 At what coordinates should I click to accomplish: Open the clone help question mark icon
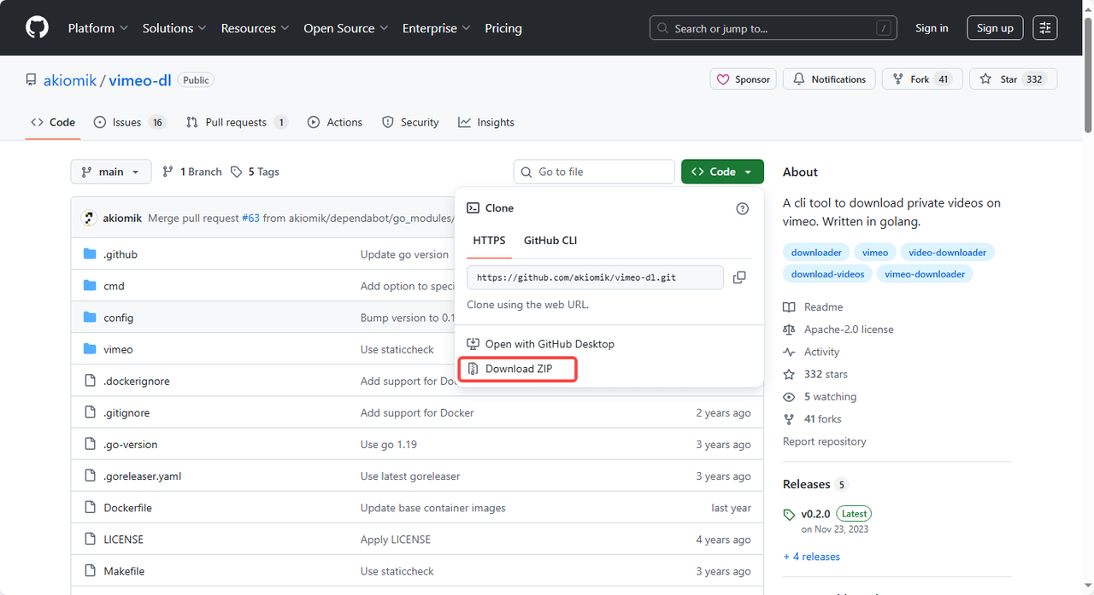tap(742, 207)
